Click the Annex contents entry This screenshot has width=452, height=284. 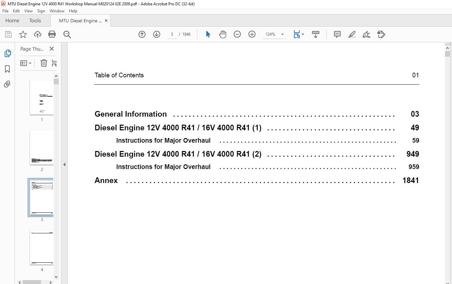tap(257, 180)
